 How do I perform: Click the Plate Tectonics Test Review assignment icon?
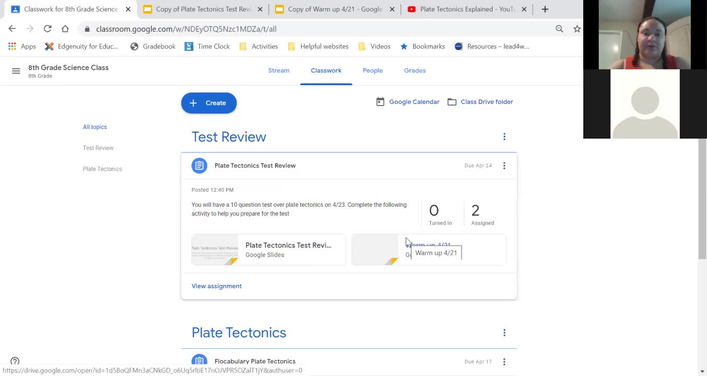[x=199, y=166]
